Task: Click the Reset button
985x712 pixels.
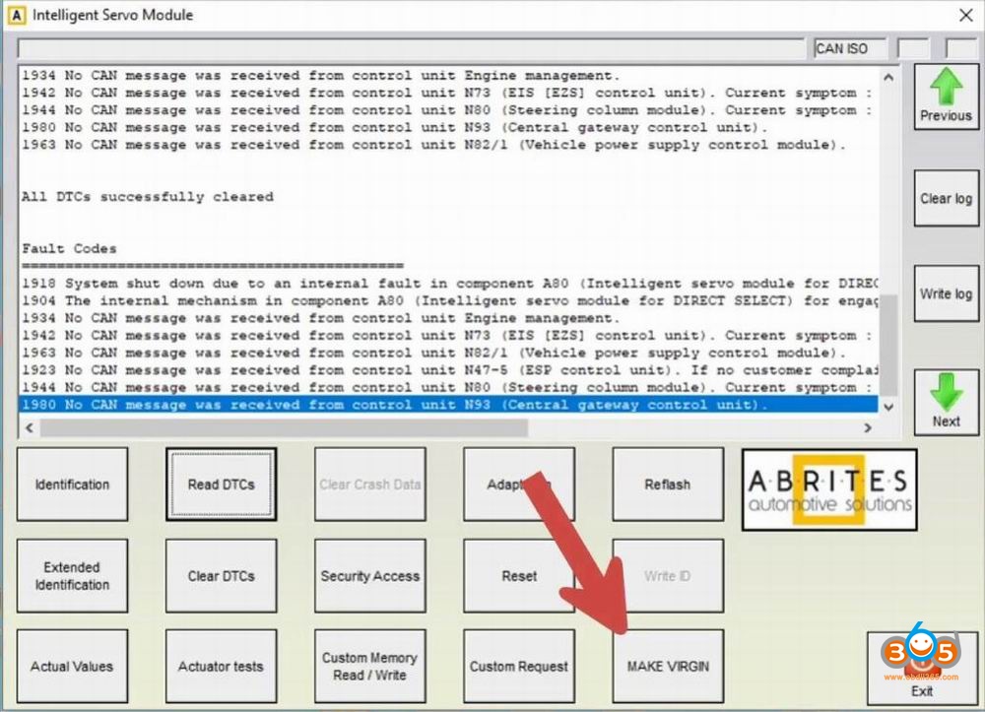Action: pyautogui.click(x=519, y=576)
